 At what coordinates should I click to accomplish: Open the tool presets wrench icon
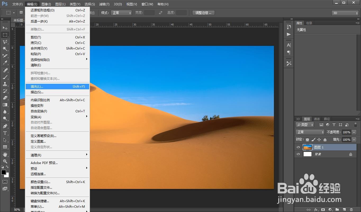click(x=289, y=63)
